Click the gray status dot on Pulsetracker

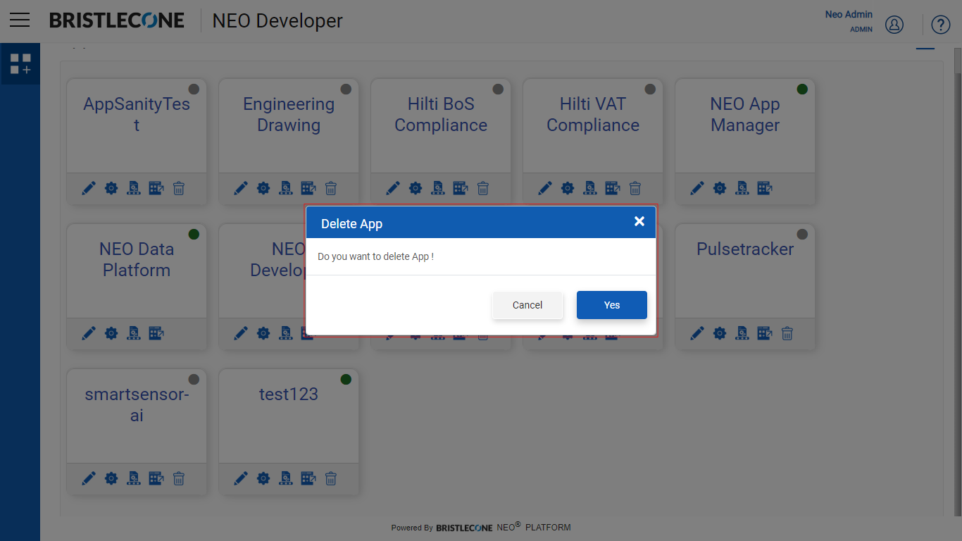[x=802, y=234]
